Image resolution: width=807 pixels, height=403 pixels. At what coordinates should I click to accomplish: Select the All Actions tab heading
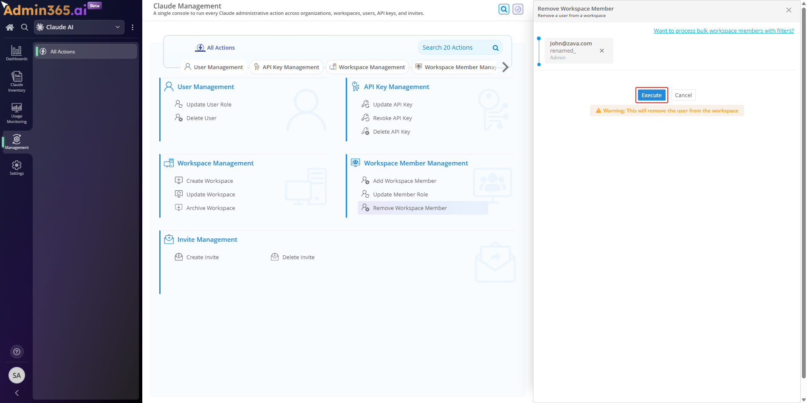215,48
